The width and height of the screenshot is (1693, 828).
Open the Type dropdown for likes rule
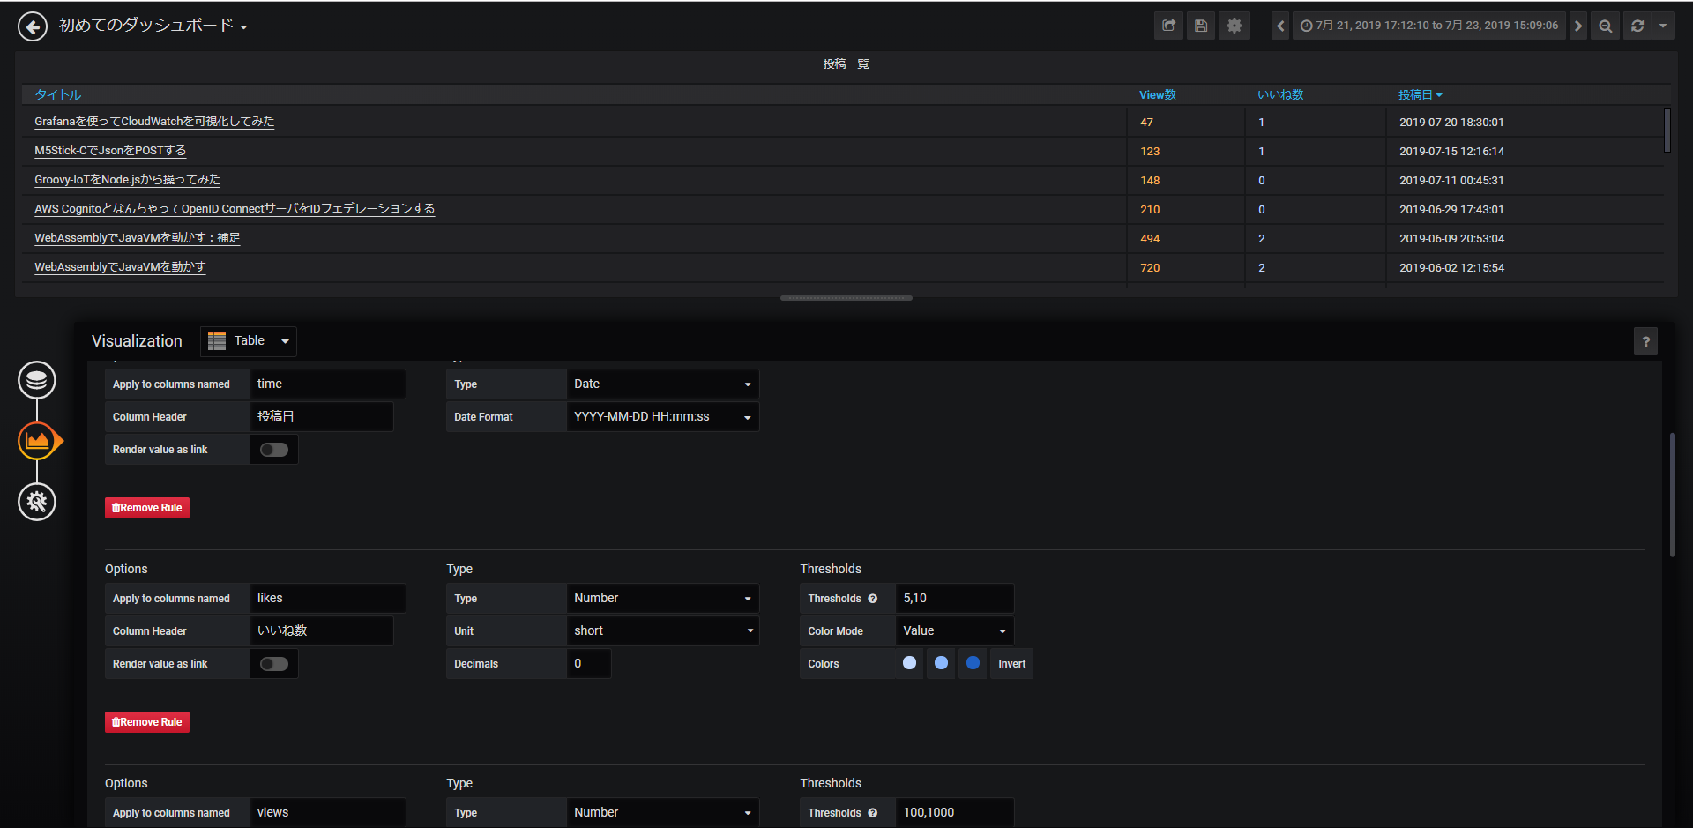coord(662,599)
